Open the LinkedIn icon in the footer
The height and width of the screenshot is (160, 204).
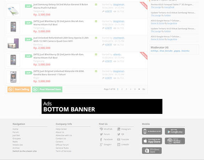[x=118, y=144]
